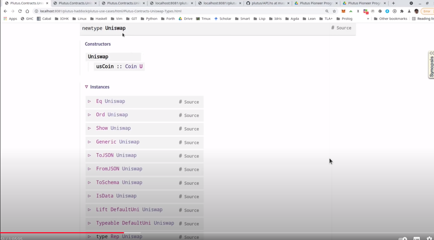Click the back navigation arrow
The width and height of the screenshot is (434, 240).
coord(5,11)
